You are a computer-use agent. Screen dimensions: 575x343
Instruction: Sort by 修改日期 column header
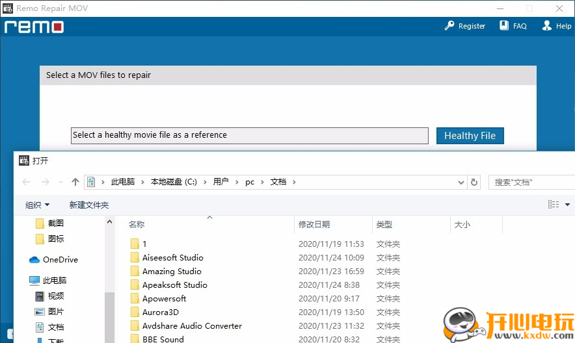(314, 225)
